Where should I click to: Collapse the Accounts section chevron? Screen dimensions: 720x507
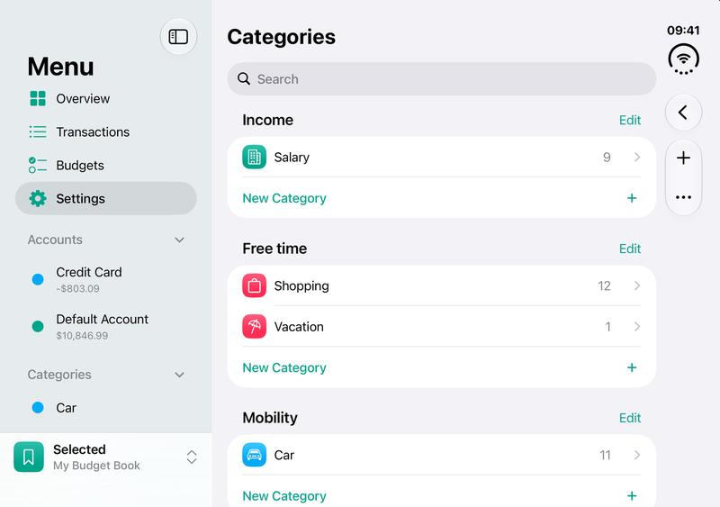point(179,240)
